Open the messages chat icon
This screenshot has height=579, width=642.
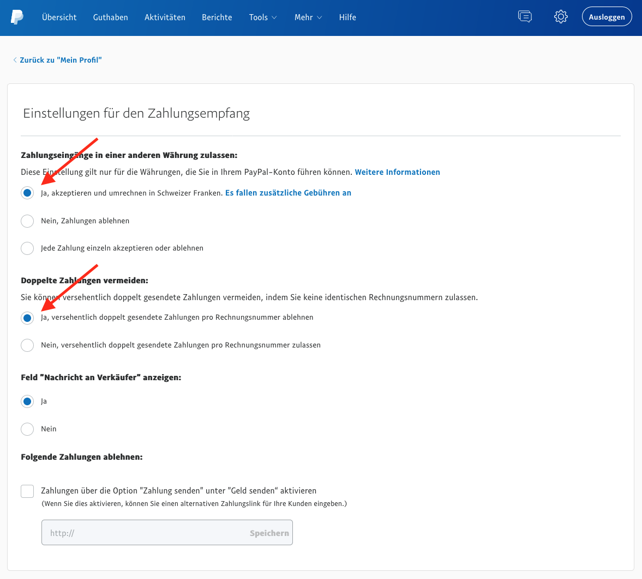(524, 16)
